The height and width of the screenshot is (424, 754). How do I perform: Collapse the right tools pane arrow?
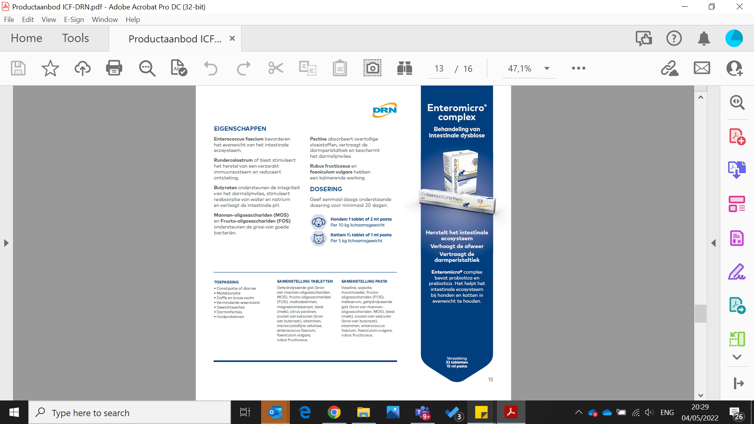pyautogui.click(x=714, y=243)
